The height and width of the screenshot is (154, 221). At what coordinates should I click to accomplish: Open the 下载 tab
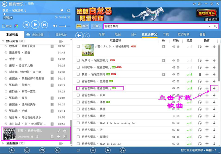pos(166,34)
